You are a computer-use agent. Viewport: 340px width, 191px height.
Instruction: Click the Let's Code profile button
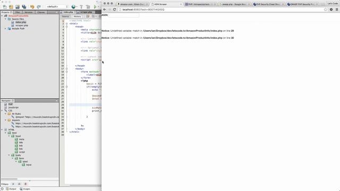pyautogui.click(x=333, y=4)
